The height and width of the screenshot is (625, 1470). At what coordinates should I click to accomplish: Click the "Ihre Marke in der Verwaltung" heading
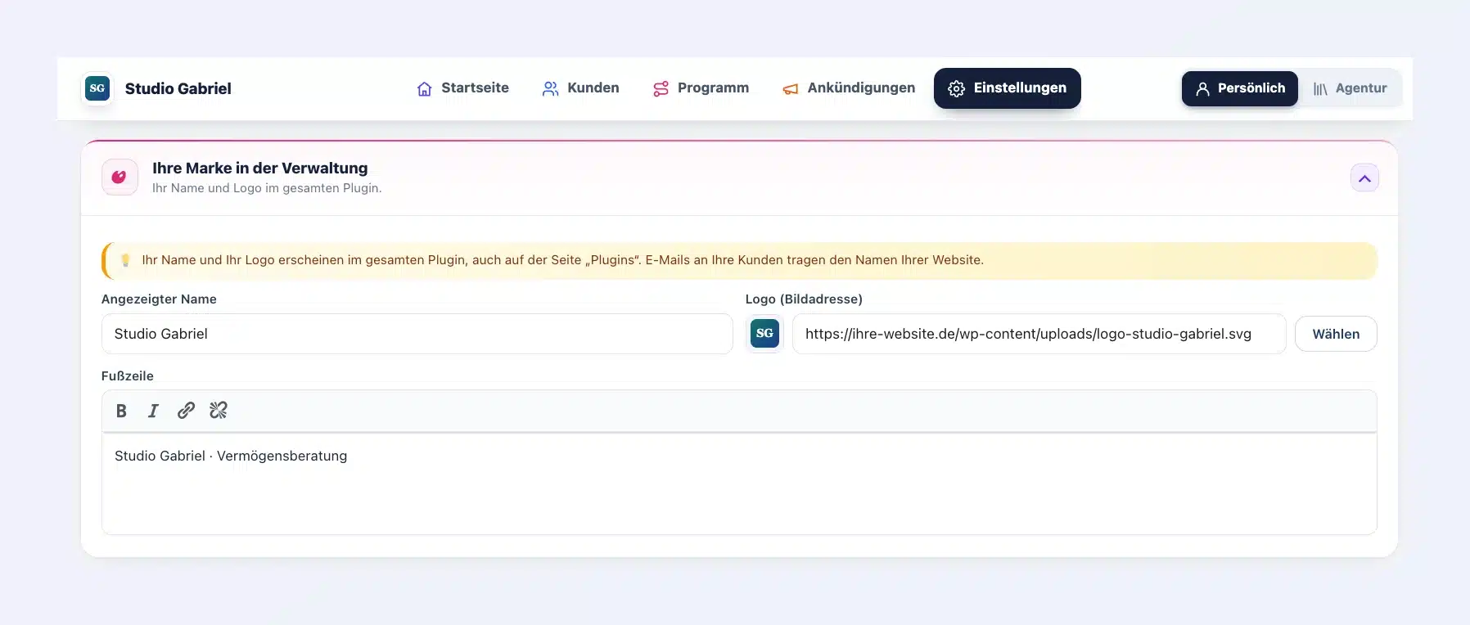(x=260, y=168)
